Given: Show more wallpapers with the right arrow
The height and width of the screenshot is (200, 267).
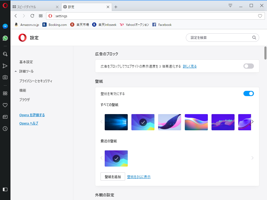Looking at the screenshot, I should coord(252,122).
